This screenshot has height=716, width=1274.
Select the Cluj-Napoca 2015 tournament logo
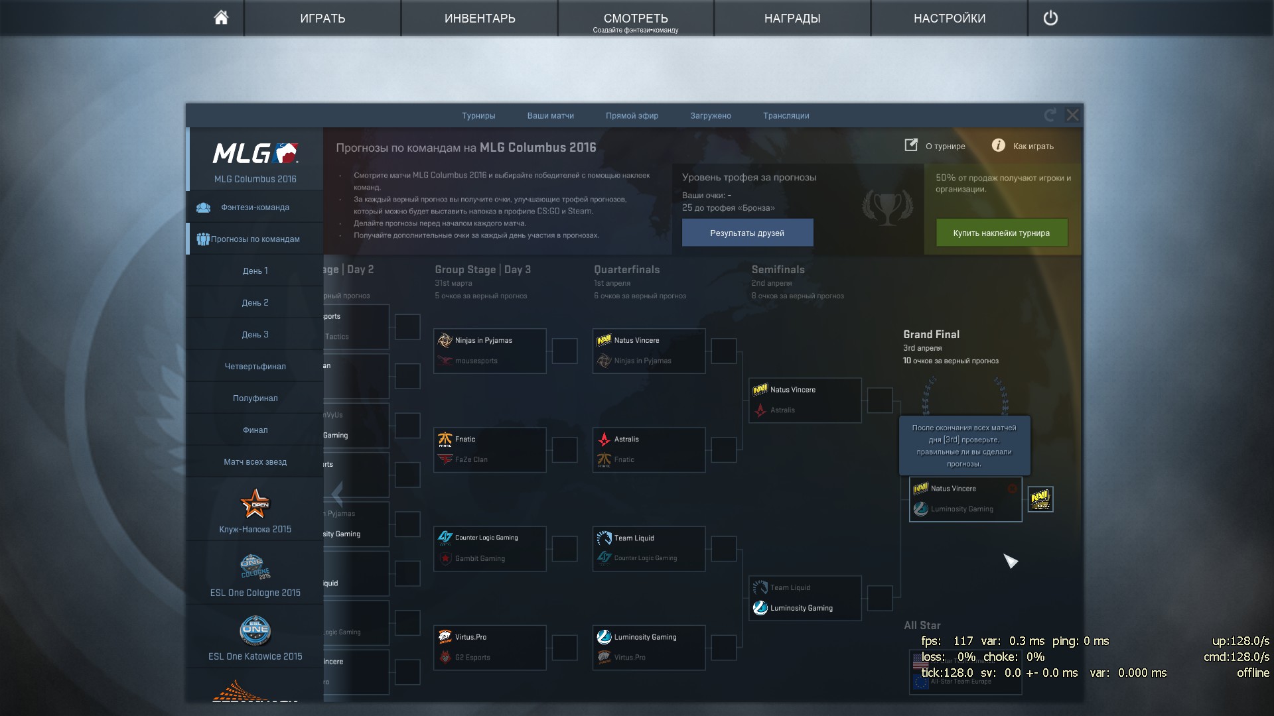point(255,504)
